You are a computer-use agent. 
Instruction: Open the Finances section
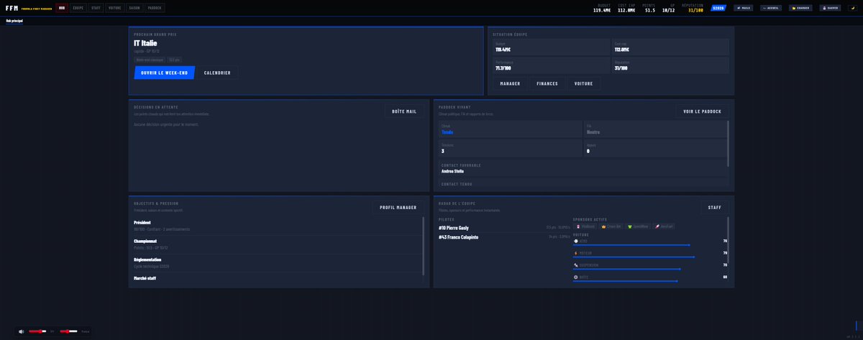pyautogui.click(x=547, y=83)
